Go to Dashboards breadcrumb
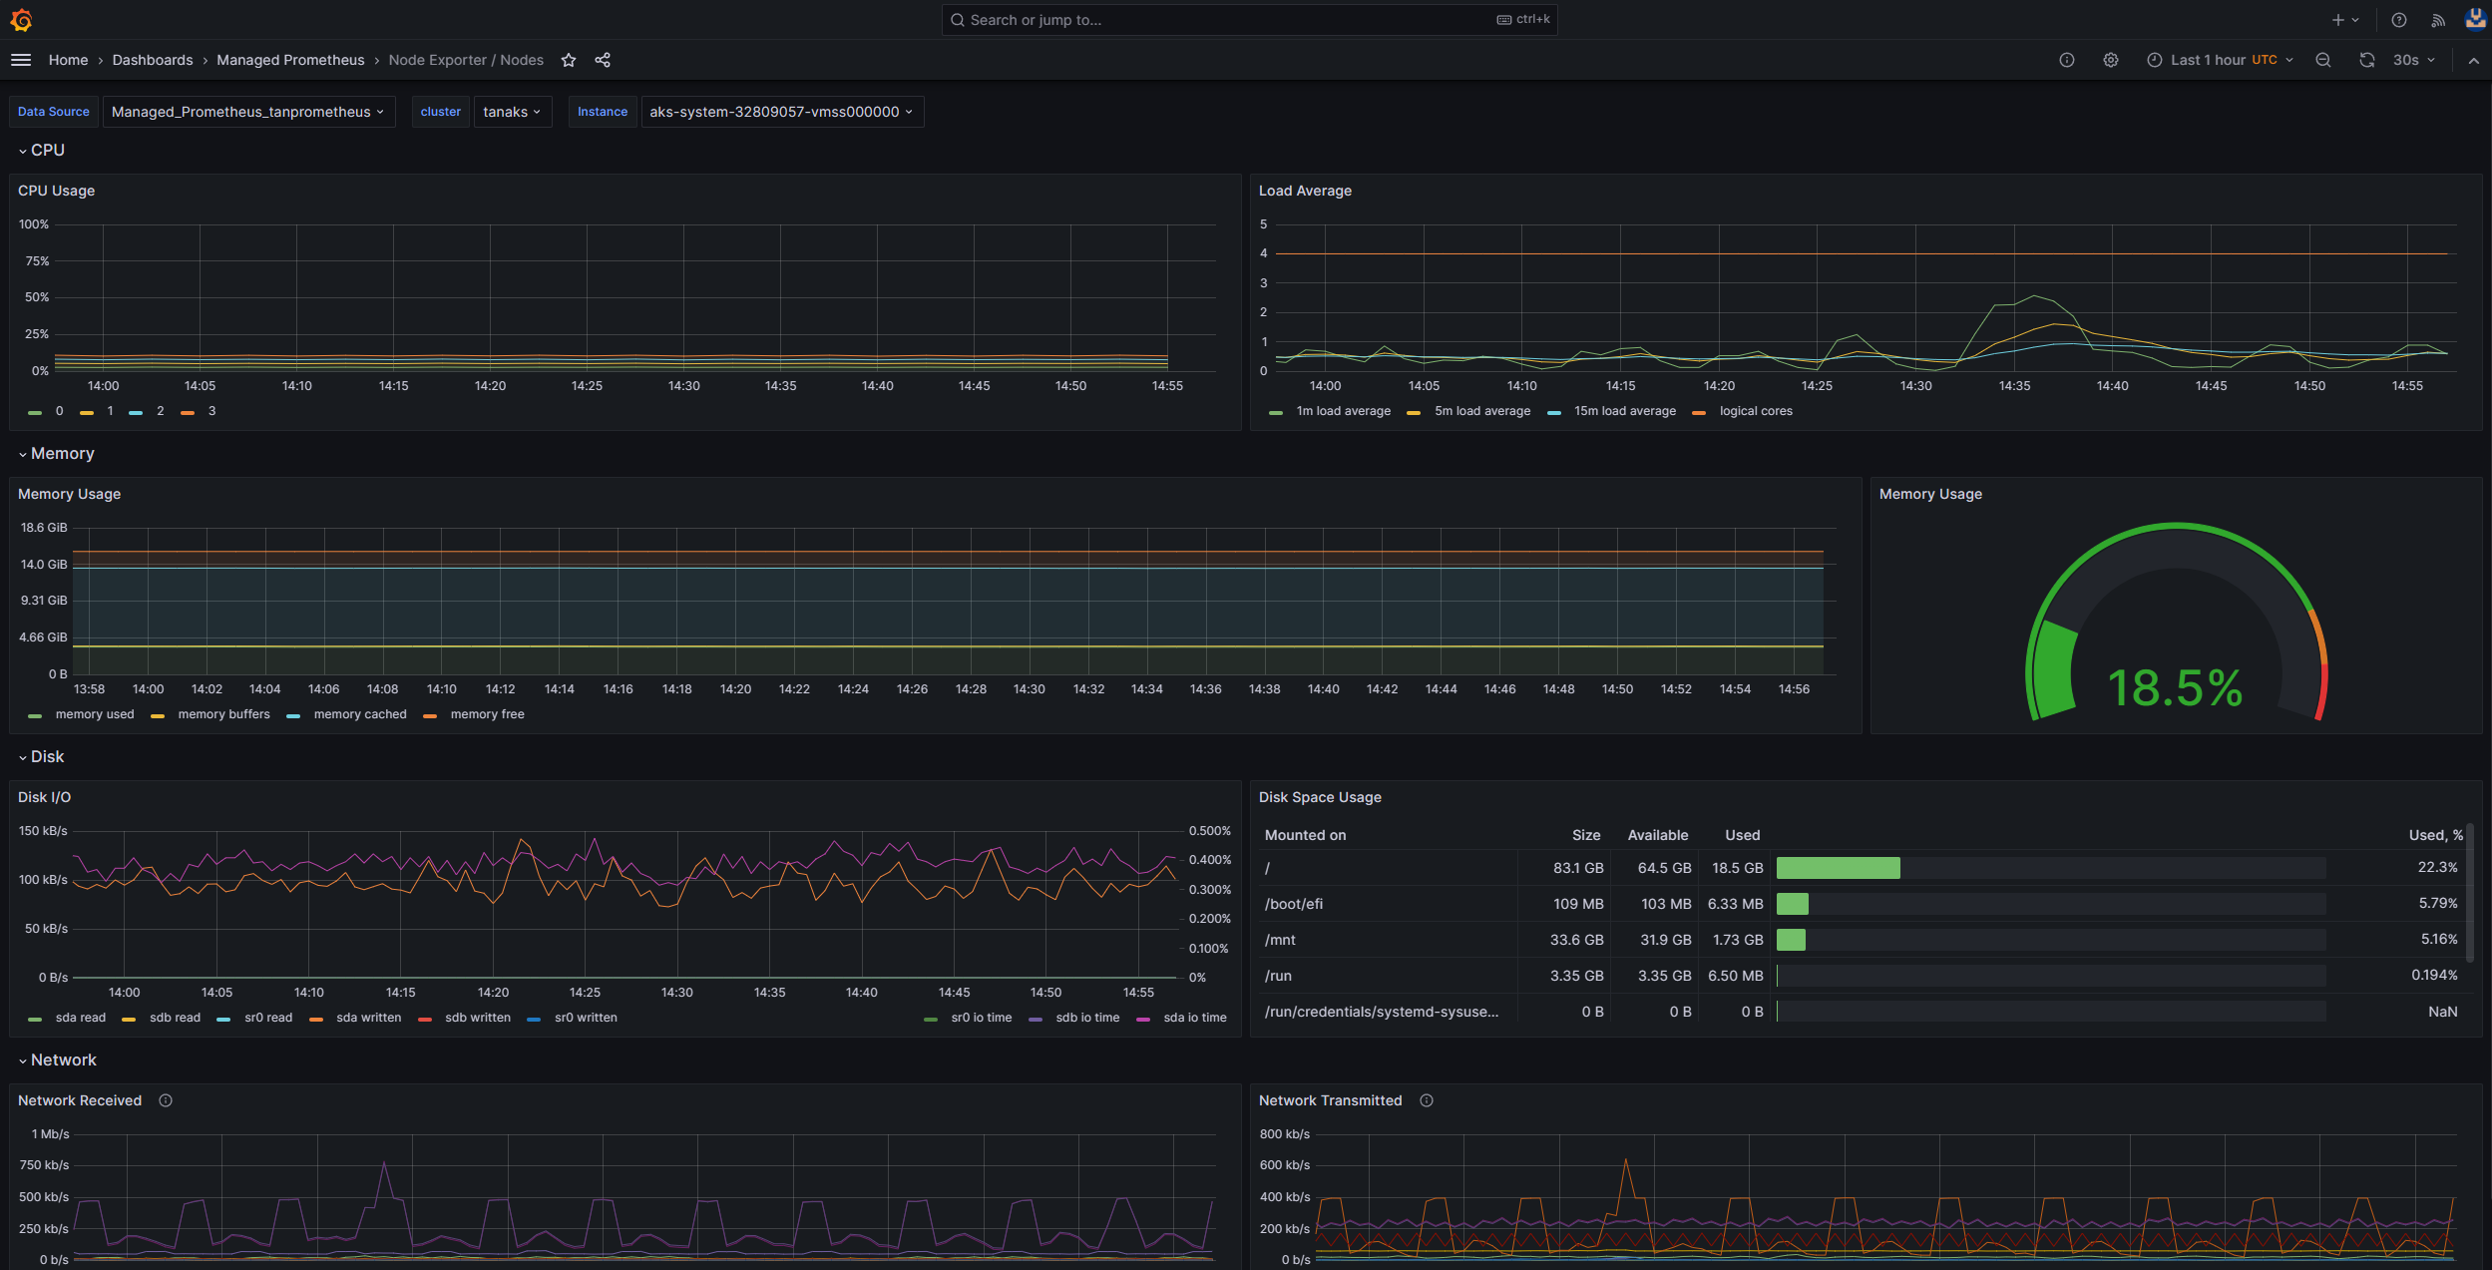This screenshot has width=2492, height=1270. coord(153,60)
